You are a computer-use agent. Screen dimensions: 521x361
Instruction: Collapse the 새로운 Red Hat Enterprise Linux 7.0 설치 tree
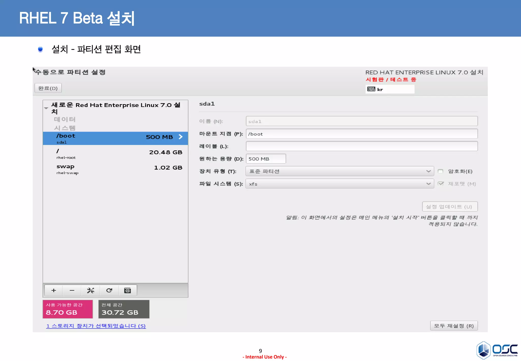46,108
